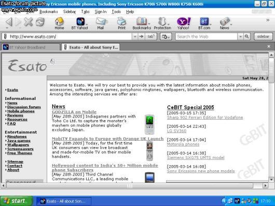
Task: Open the Discussion forum link
Action: coord(24,107)
